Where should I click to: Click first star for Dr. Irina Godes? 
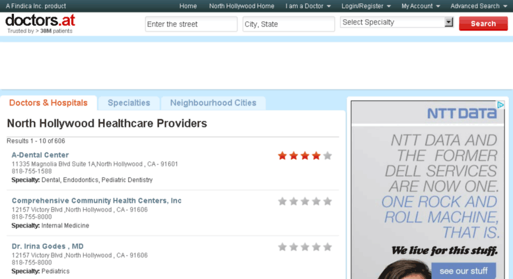[x=283, y=247]
